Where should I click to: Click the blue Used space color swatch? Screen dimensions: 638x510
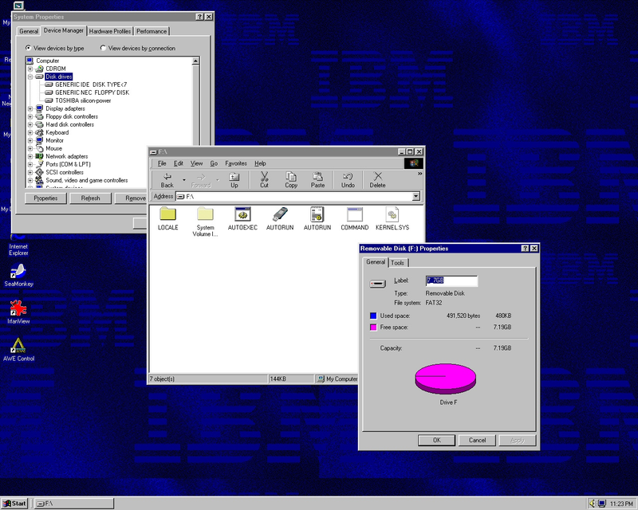pyautogui.click(x=373, y=316)
